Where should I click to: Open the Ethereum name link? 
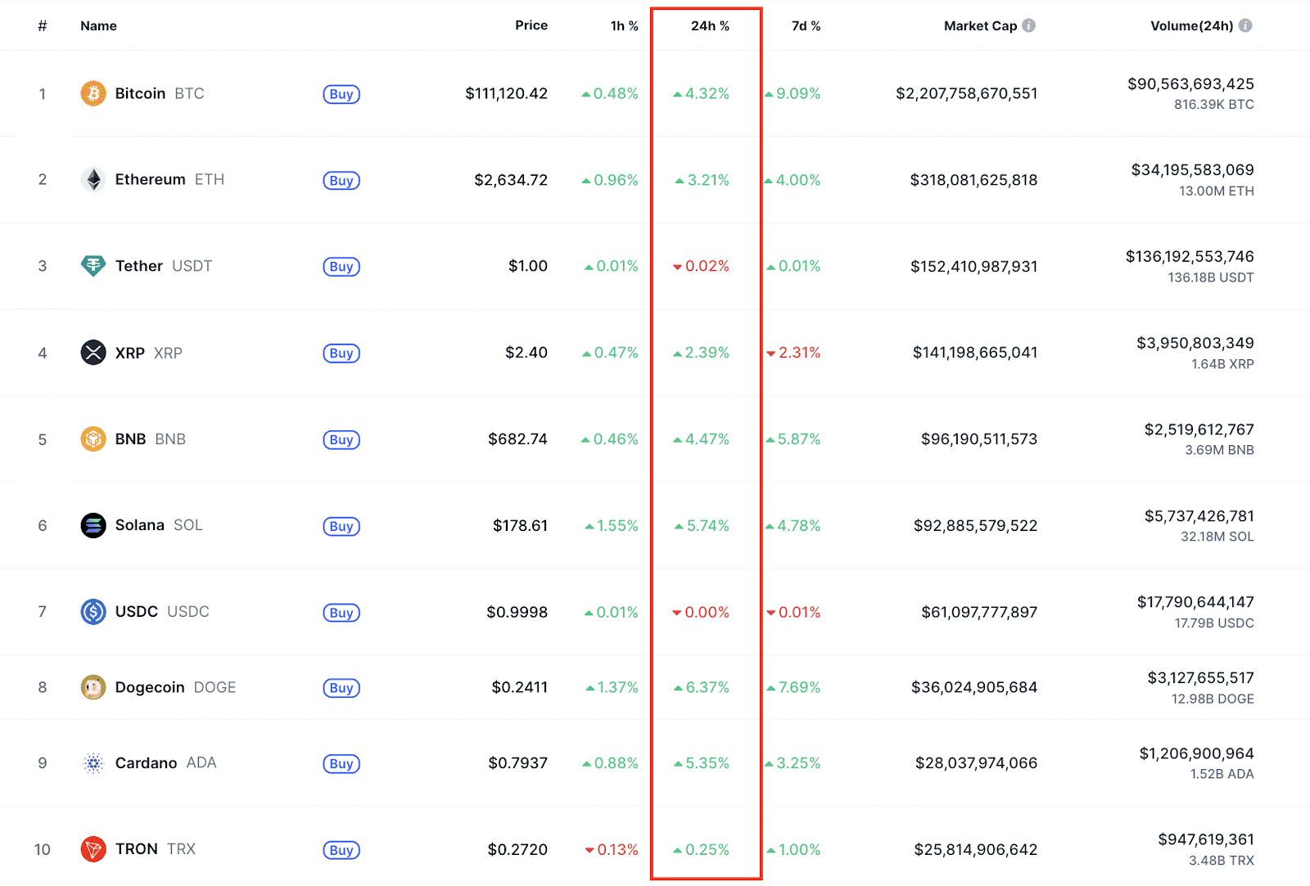pos(150,179)
